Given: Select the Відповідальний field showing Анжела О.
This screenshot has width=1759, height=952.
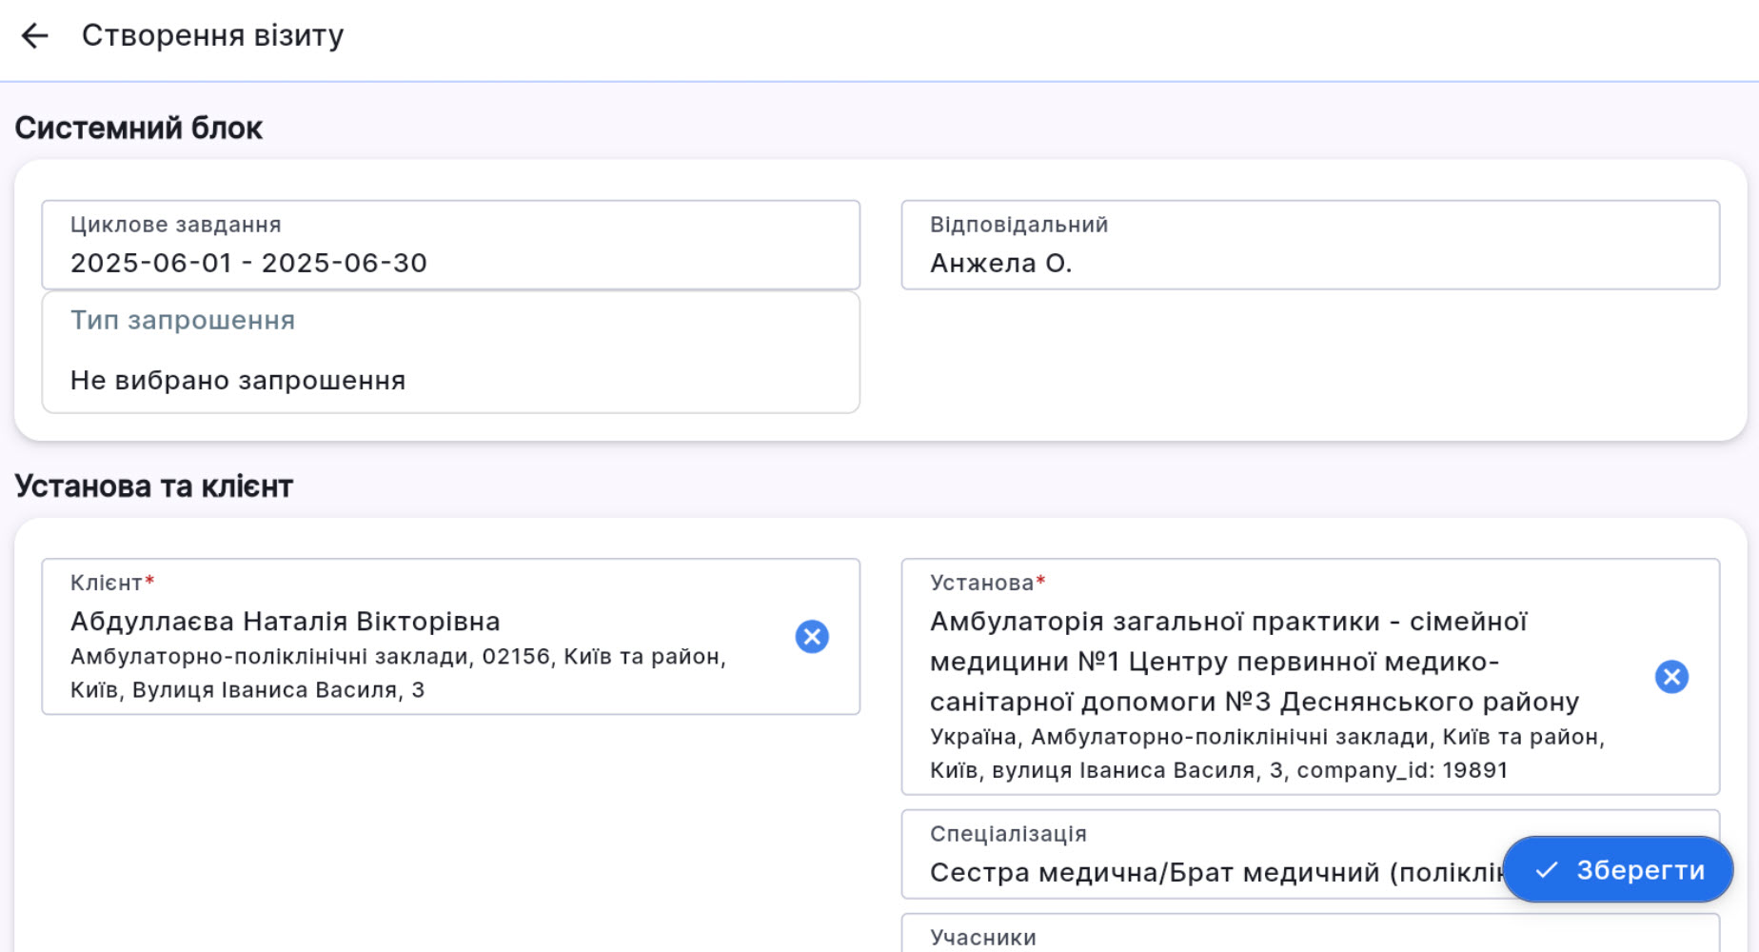Looking at the screenshot, I should [1323, 246].
